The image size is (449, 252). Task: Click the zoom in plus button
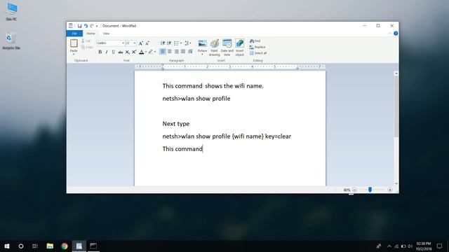390,190
